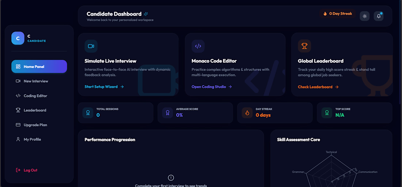Click the Average Score ribbon icon
Viewport: 402px width, 187px height.
168,113
